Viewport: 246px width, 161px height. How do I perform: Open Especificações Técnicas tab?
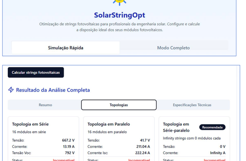[192, 105]
